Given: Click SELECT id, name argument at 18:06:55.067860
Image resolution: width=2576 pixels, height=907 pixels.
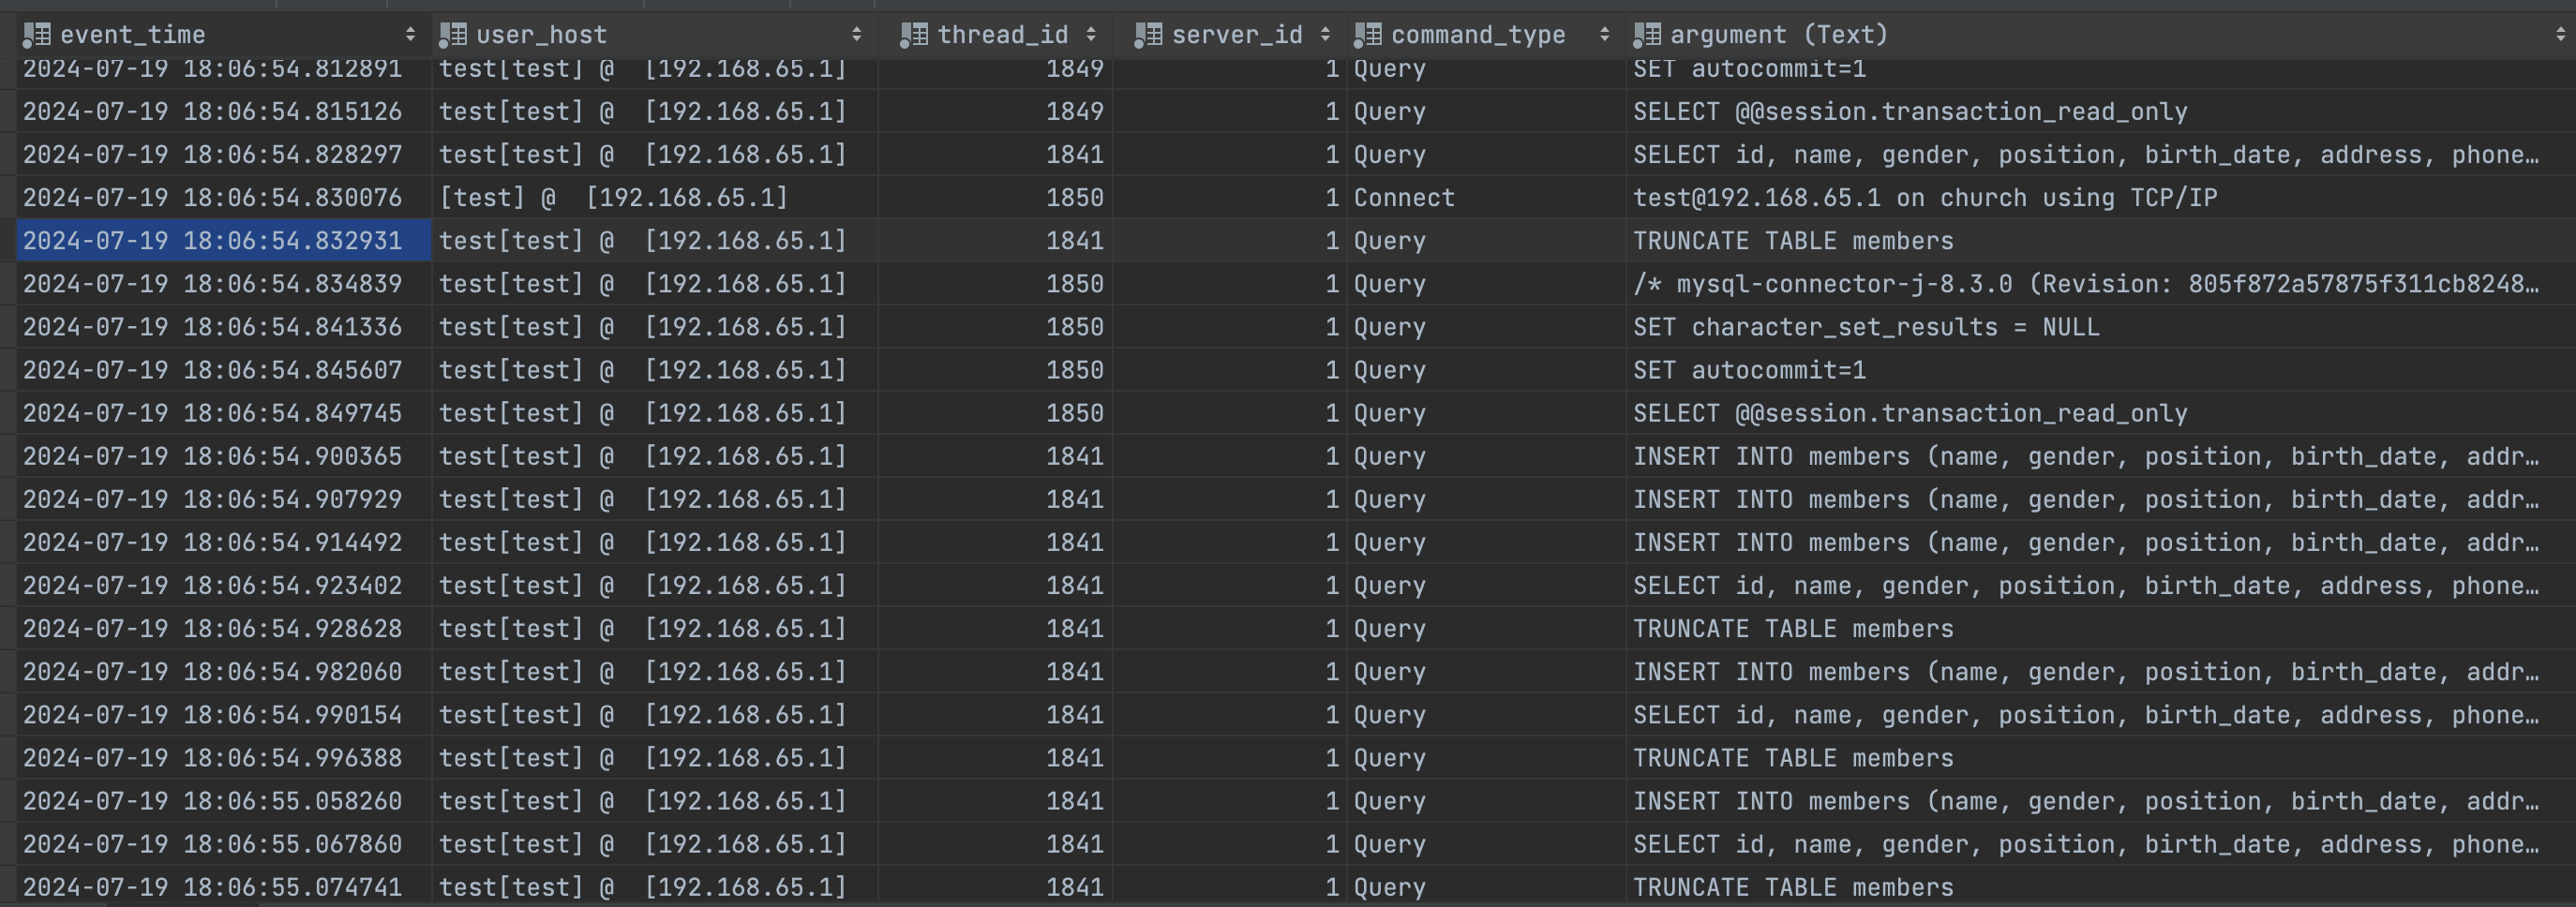Looking at the screenshot, I should pyautogui.click(x=2100, y=844).
